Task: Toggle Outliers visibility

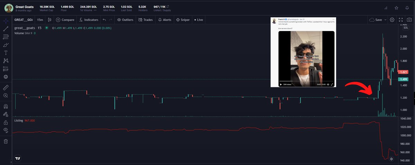Action: click(x=125, y=20)
